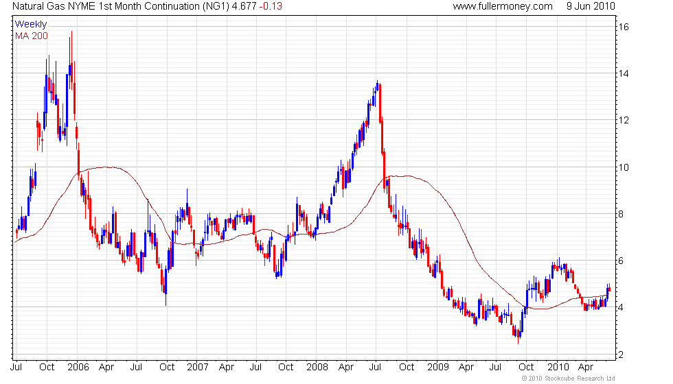Viewport: 673px width, 384px height.
Task: Click the highest candlestick peak near 16
Action: pyautogui.click(x=71, y=33)
